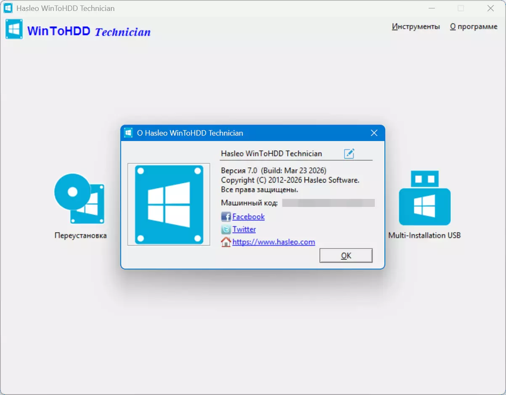The image size is (506, 395).
Task: Click the Multi-Installation USB label
Action: click(424, 235)
